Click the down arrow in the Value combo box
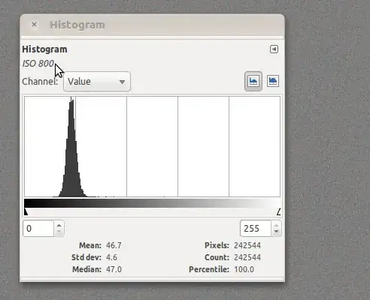 click(x=122, y=82)
